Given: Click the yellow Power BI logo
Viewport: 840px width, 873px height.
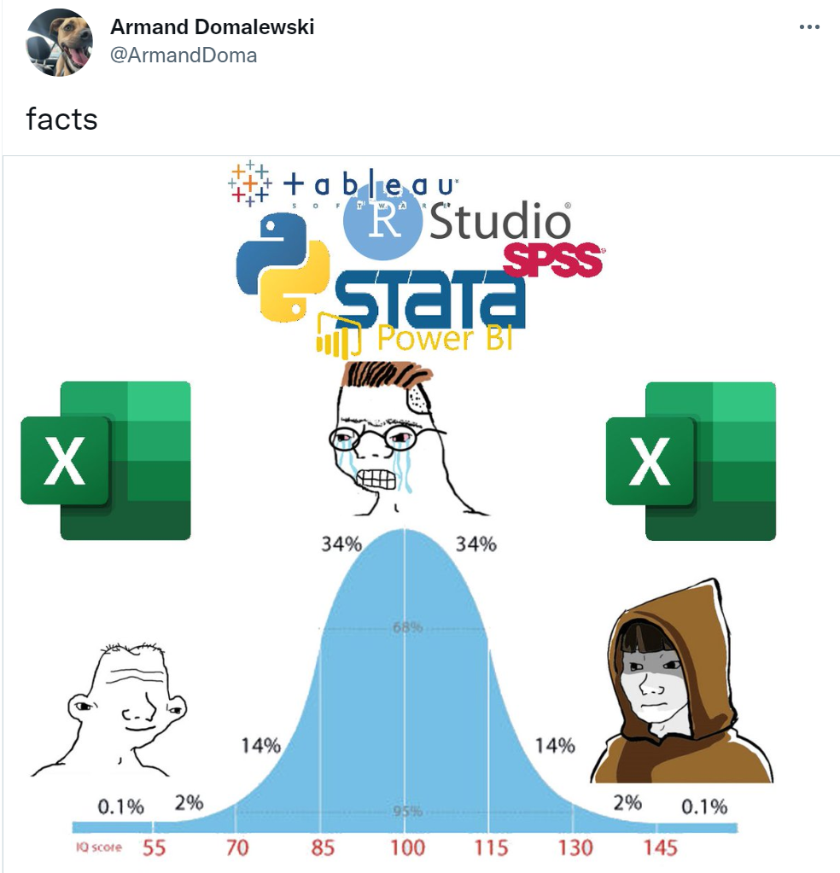Looking at the screenshot, I should click(x=414, y=336).
